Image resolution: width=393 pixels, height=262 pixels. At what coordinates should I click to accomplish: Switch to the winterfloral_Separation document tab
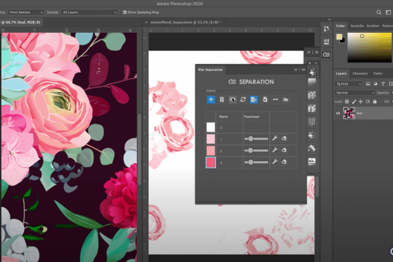point(185,23)
